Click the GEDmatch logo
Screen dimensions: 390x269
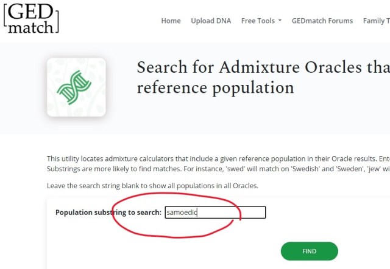[31, 18]
